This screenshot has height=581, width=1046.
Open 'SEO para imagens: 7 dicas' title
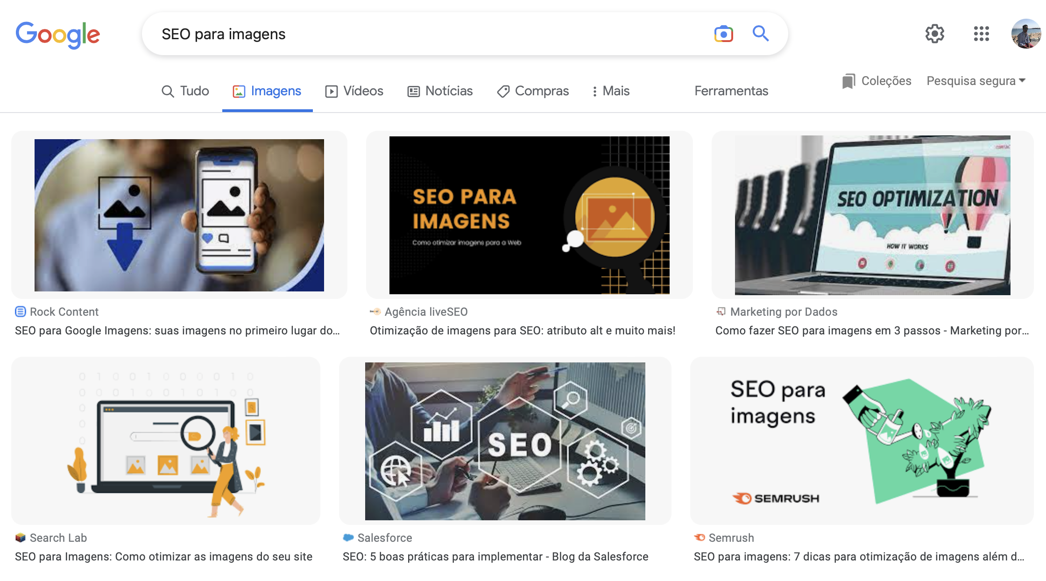point(859,557)
